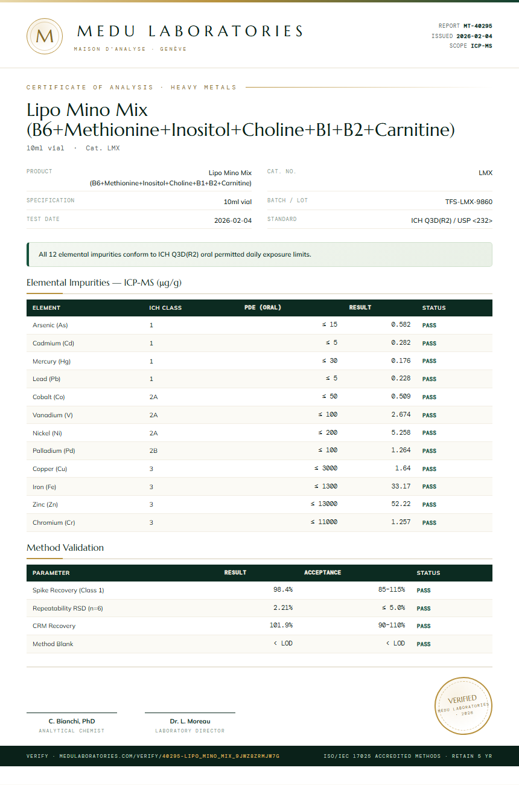Click the Arsenic result value 0.582
The image size is (519, 785).
pyautogui.click(x=401, y=325)
